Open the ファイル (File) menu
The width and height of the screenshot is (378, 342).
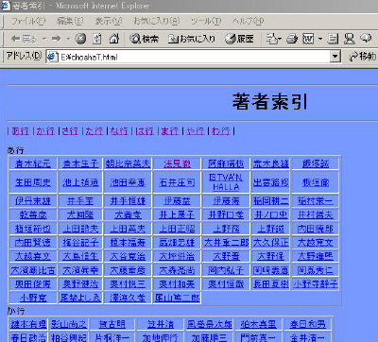tap(28, 22)
